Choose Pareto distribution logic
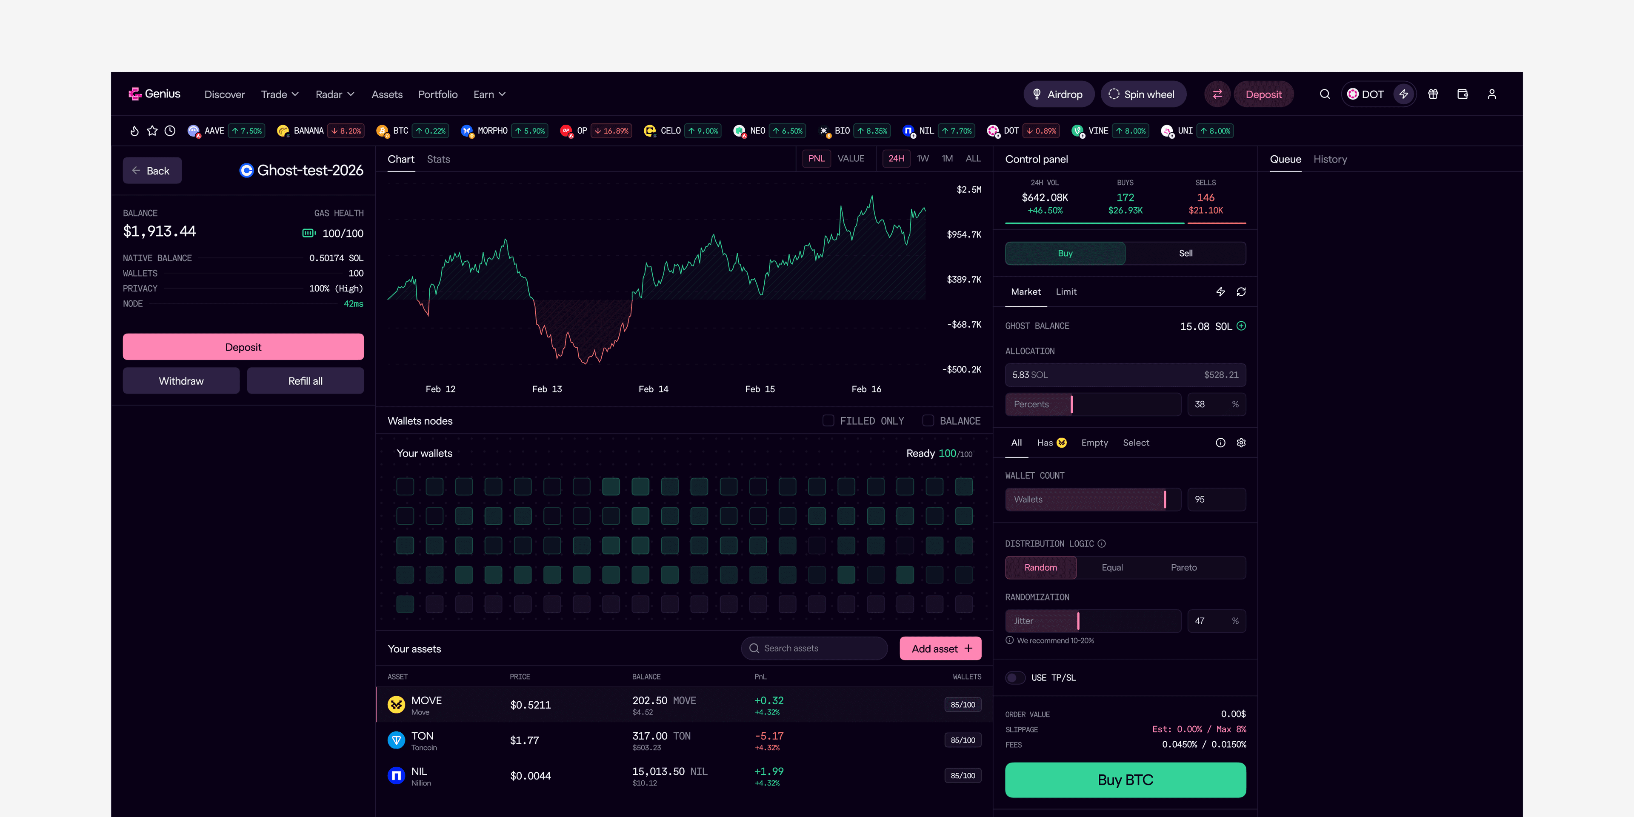This screenshot has width=1634, height=817. (x=1184, y=568)
